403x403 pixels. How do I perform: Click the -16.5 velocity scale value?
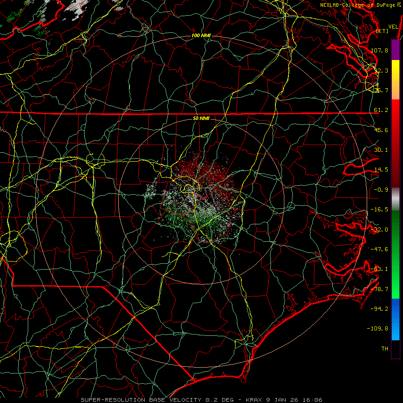(x=379, y=210)
